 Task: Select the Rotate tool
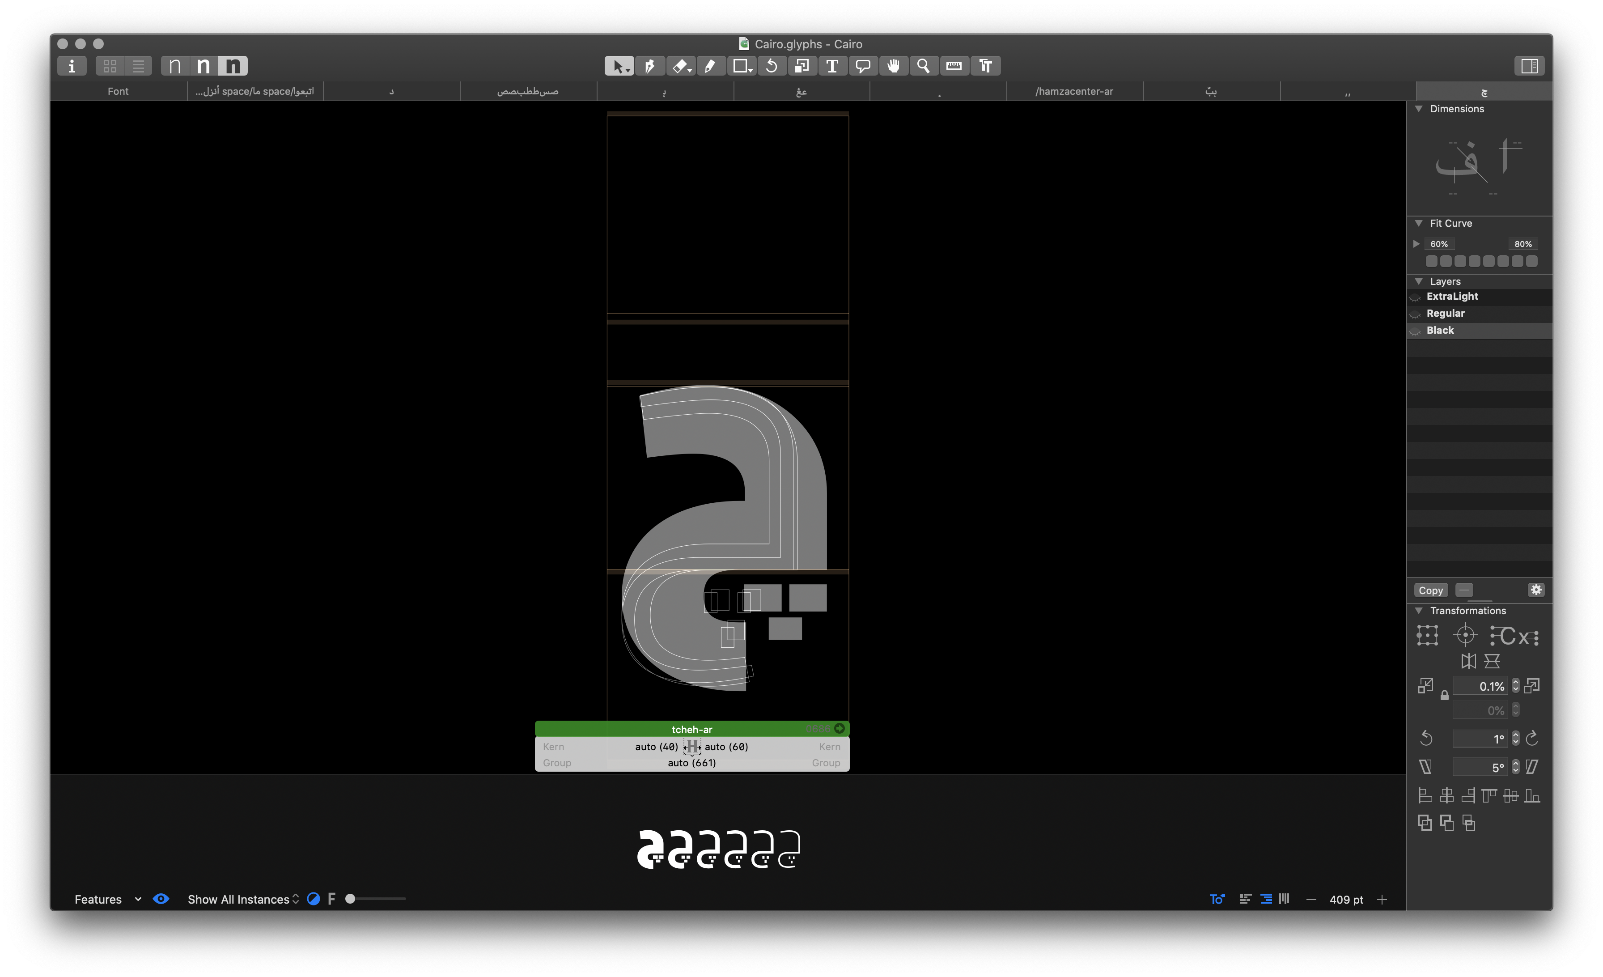[x=772, y=66]
